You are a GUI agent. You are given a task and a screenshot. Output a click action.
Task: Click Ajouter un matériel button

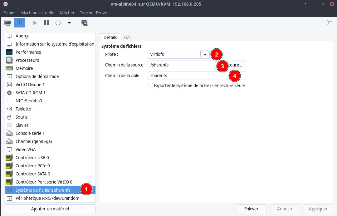coord(50,209)
